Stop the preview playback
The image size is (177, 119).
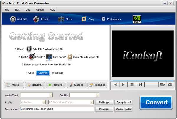click(132, 85)
